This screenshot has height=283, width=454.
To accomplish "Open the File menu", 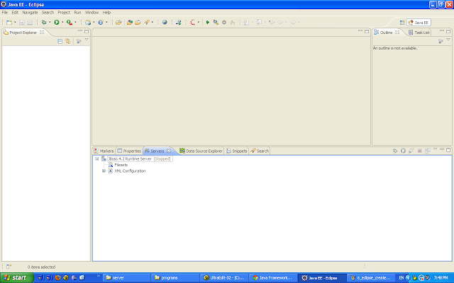I will (x=5, y=13).
